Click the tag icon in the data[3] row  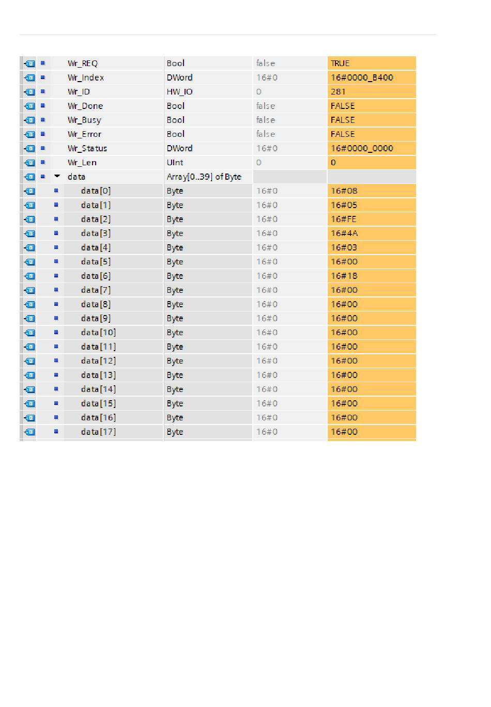click(x=29, y=233)
